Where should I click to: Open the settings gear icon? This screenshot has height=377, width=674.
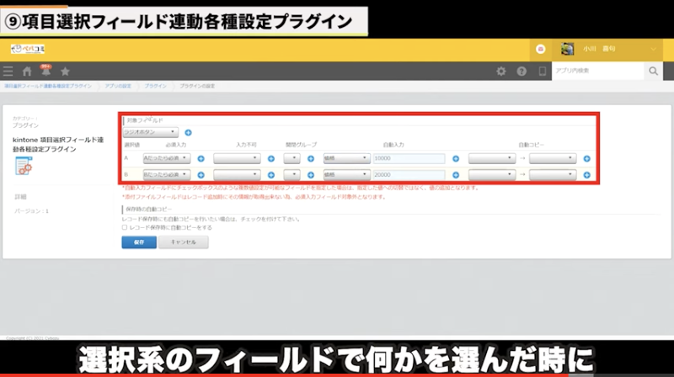pyautogui.click(x=501, y=72)
